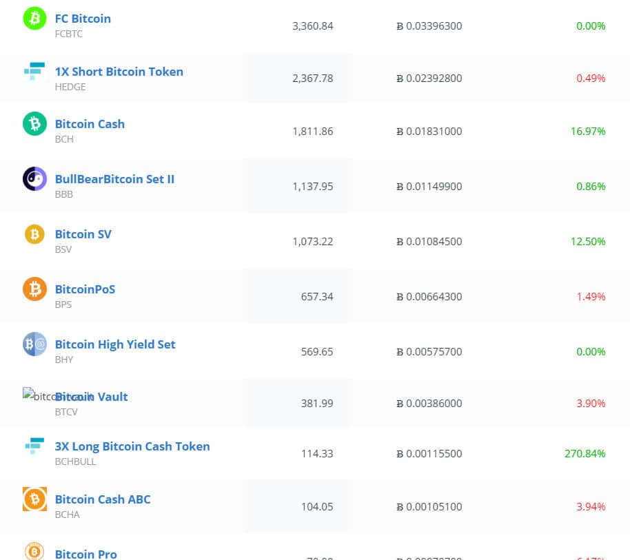Click the 3.94% change for Bitcoin Cash ABC
The image size is (630, 560).
pos(591,506)
